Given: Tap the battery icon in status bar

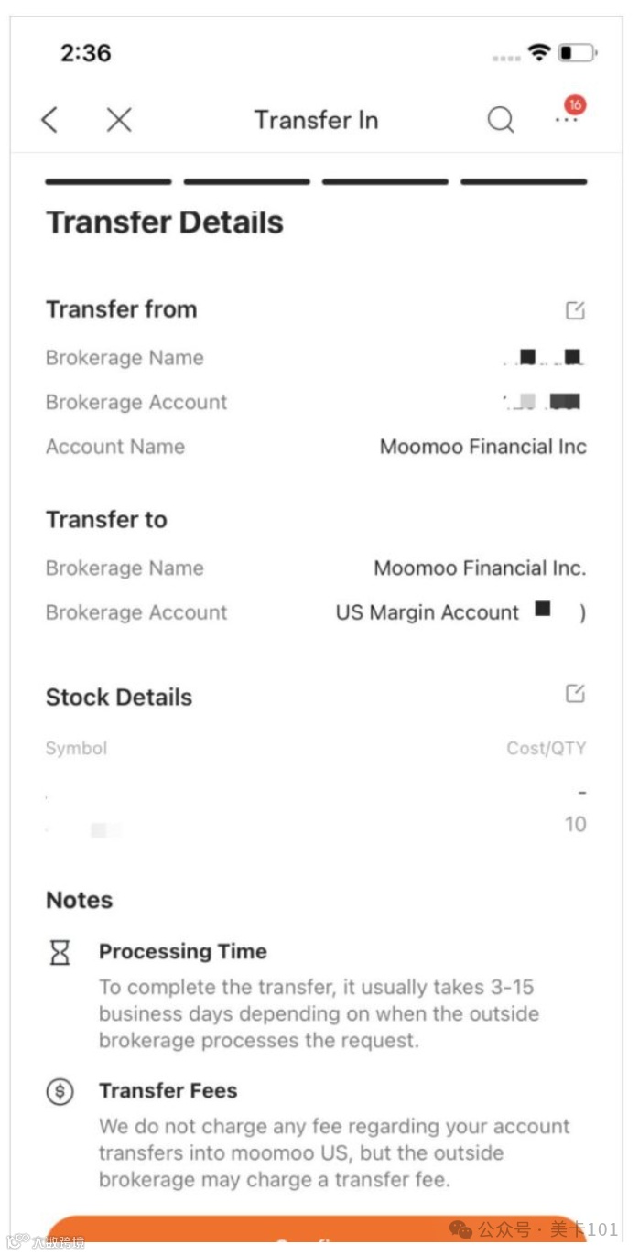Looking at the screenshot, I should [x=577, y=52].
